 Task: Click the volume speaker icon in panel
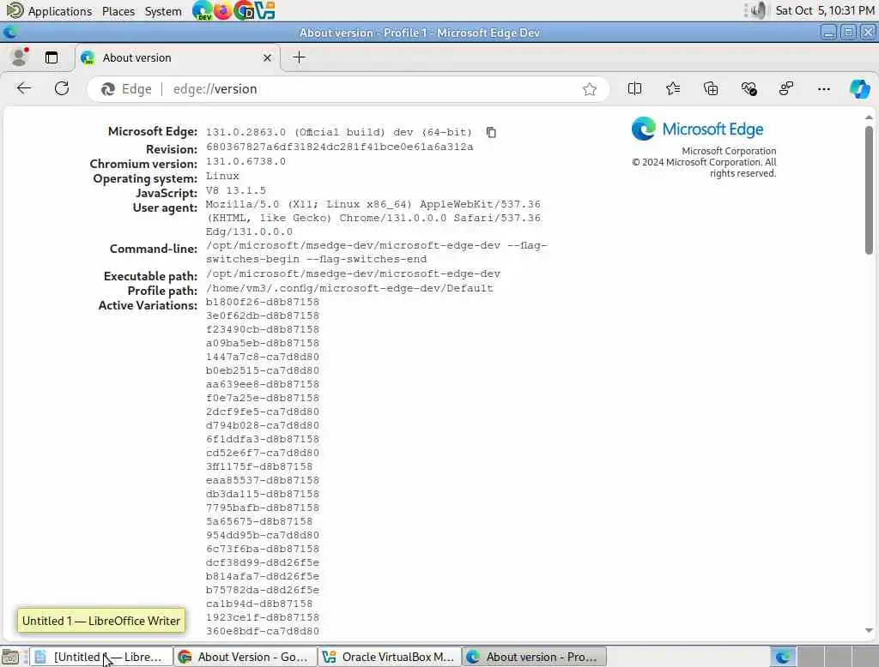click(x=757, y=10)
